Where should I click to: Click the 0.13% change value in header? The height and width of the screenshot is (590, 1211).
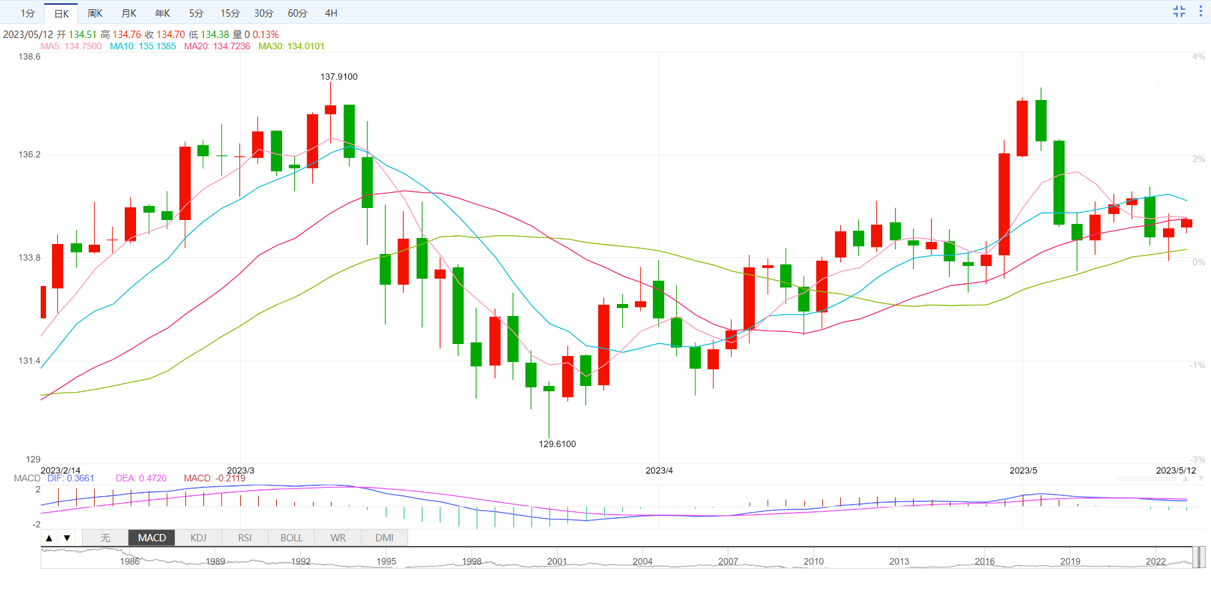tap(266, 35)
